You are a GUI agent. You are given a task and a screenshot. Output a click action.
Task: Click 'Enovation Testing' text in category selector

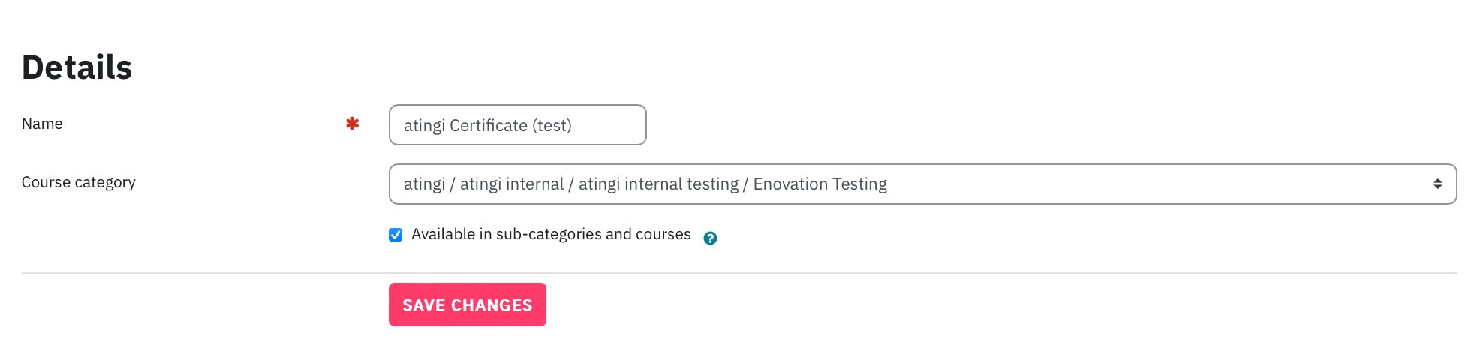pos(820,184)
